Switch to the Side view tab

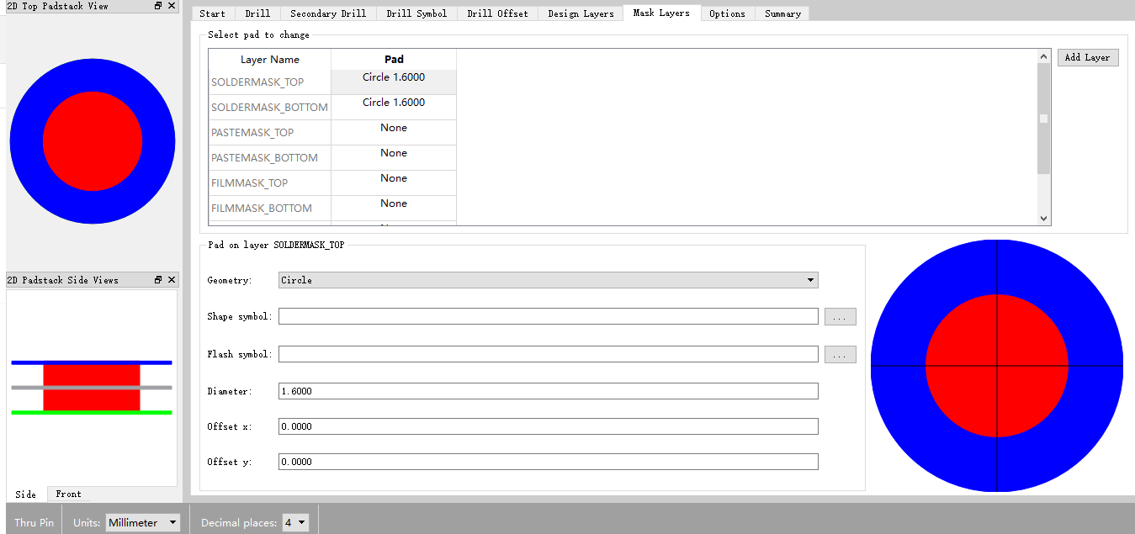(26, 494)
